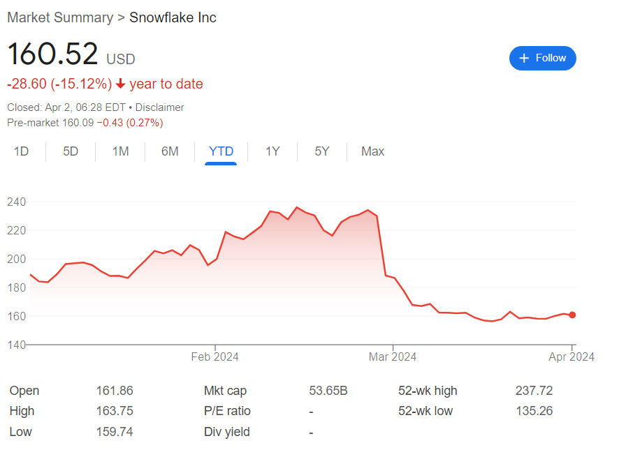Click the plus icon on Follow button
619x450 pixels.
point(524,59)
